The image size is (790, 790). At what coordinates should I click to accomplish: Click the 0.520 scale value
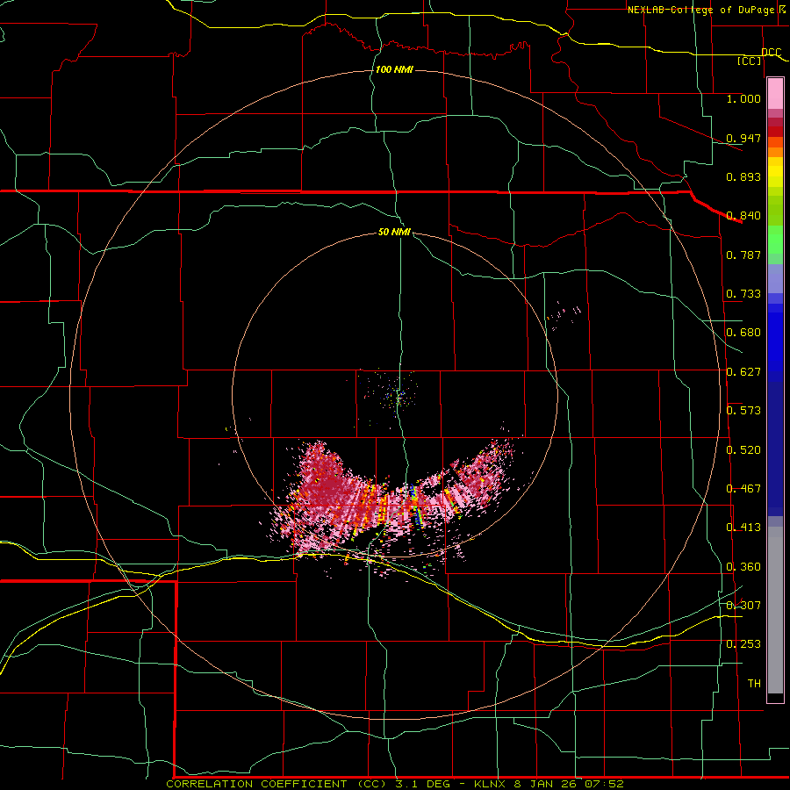tap(743, 450)
